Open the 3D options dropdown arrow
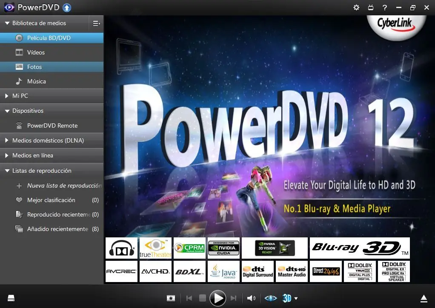The width and height of the screenshot is (435, 308). click(x=296, y=299)
